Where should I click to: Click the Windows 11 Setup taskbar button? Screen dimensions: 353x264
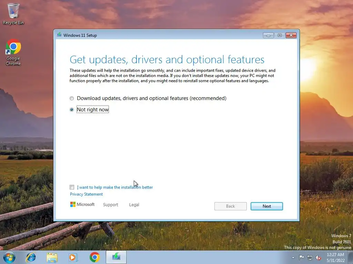coord(116,257)
